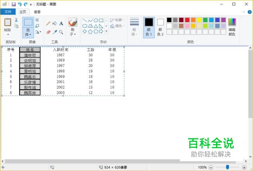
Task: Open the Help question mark
Action: (x=249, y=12)
